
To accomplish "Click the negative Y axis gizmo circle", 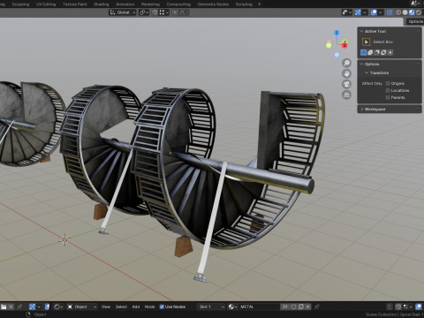I will 329,45.
